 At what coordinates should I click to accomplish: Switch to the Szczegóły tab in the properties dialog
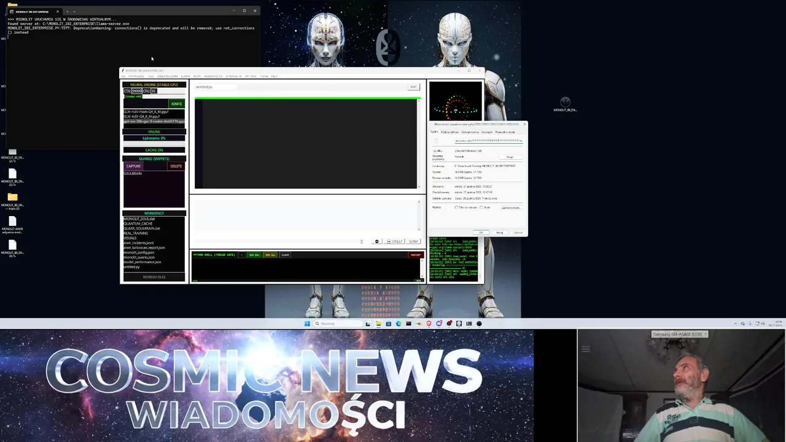click(487, 132)
